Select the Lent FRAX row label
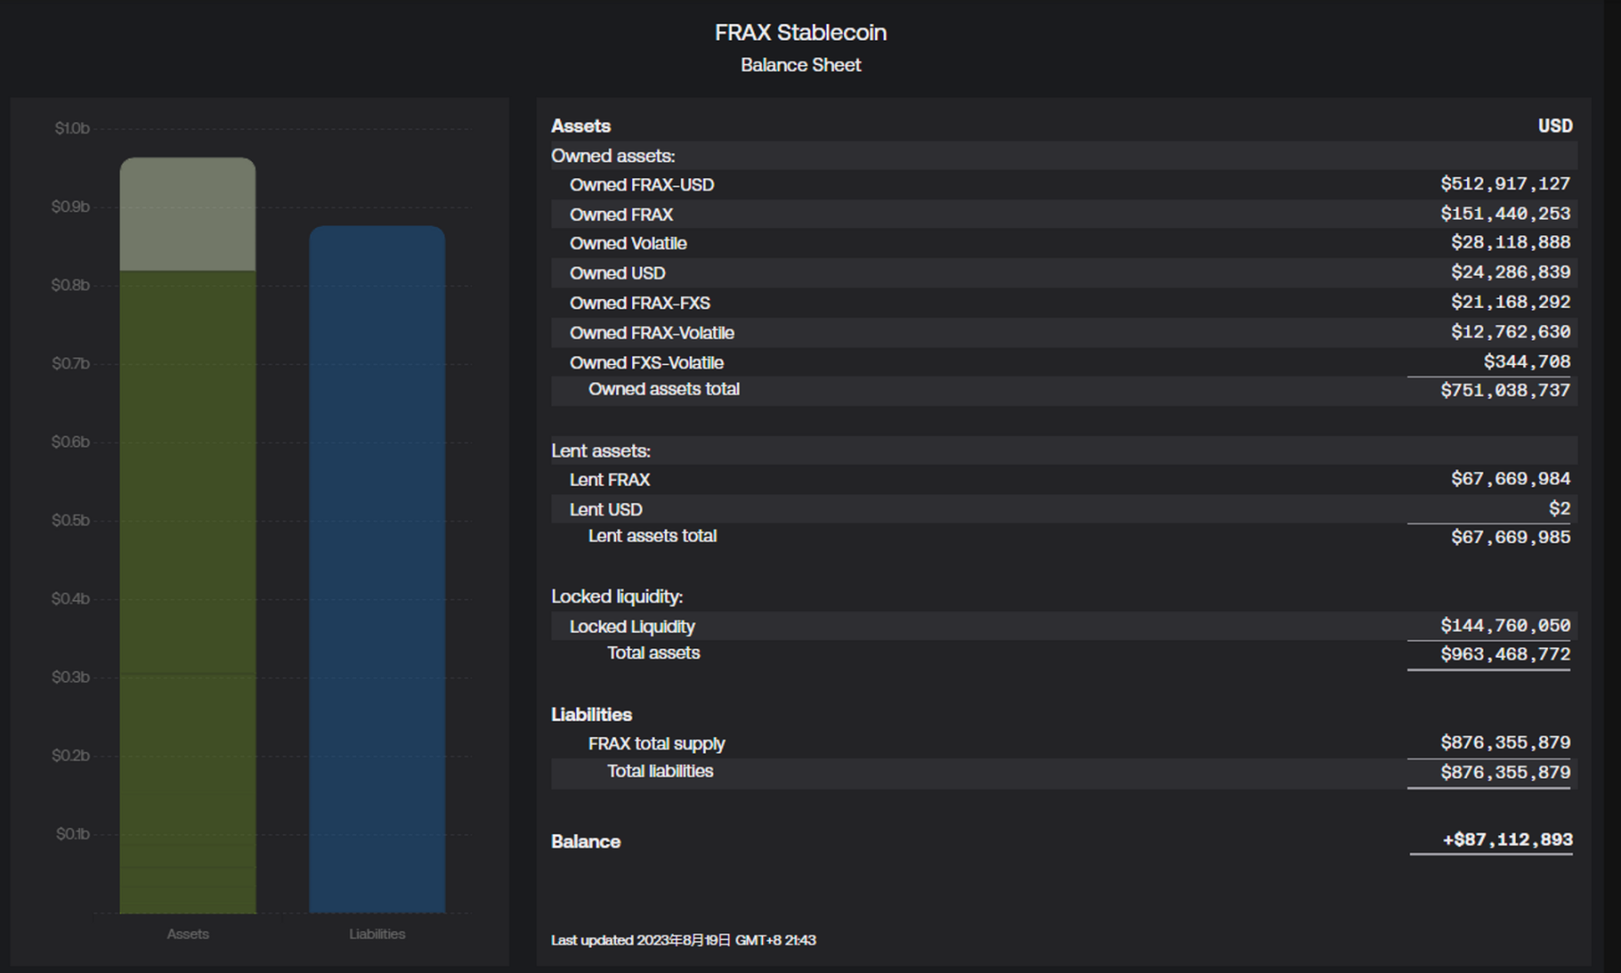Viewport: 1621px width, 973px height. point(609,479)
